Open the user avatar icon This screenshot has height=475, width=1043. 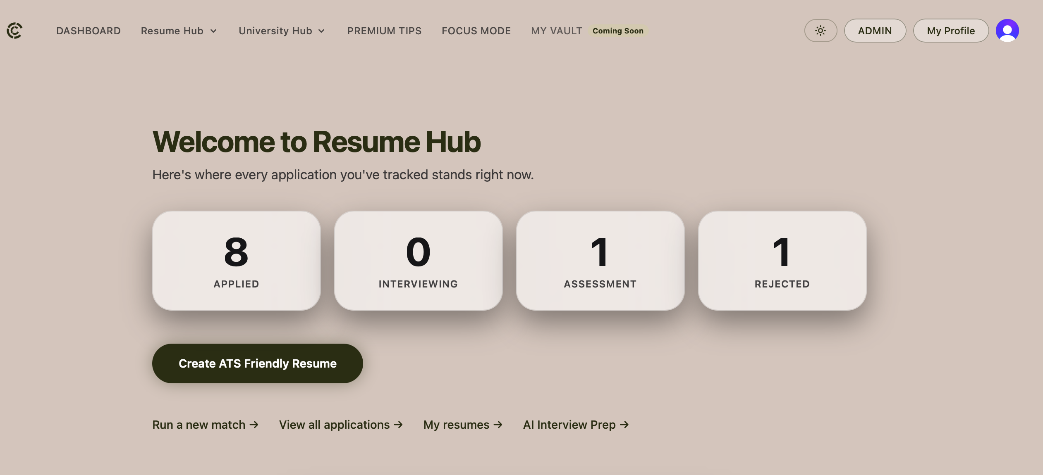pos(1007,31)
